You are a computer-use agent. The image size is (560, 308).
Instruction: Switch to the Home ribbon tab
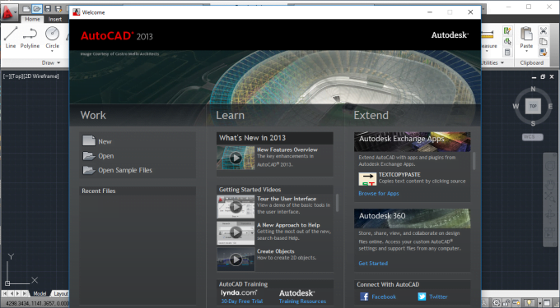(32, 19)
